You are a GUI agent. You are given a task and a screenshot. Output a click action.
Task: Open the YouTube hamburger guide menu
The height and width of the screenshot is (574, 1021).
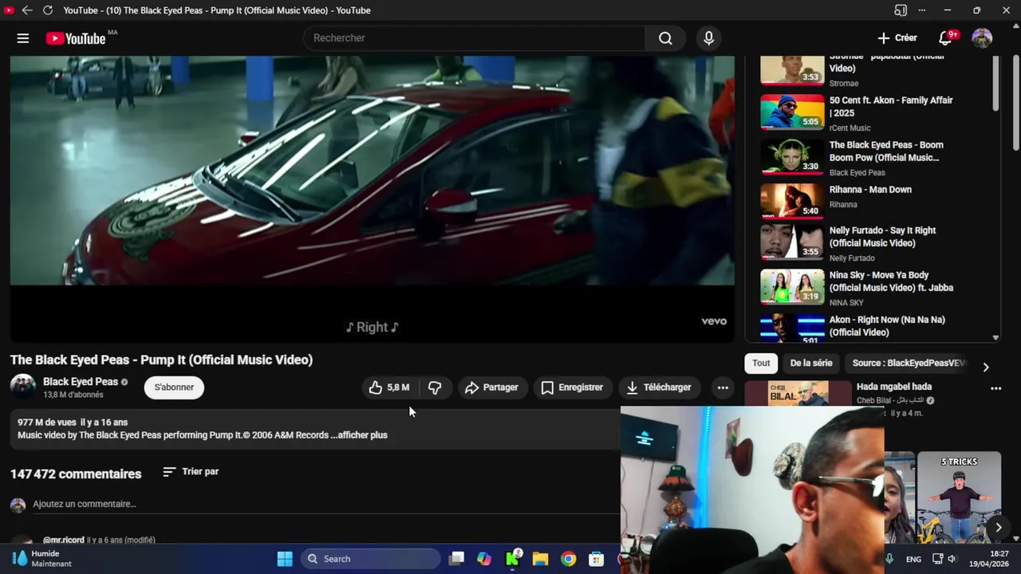[22, 38]
